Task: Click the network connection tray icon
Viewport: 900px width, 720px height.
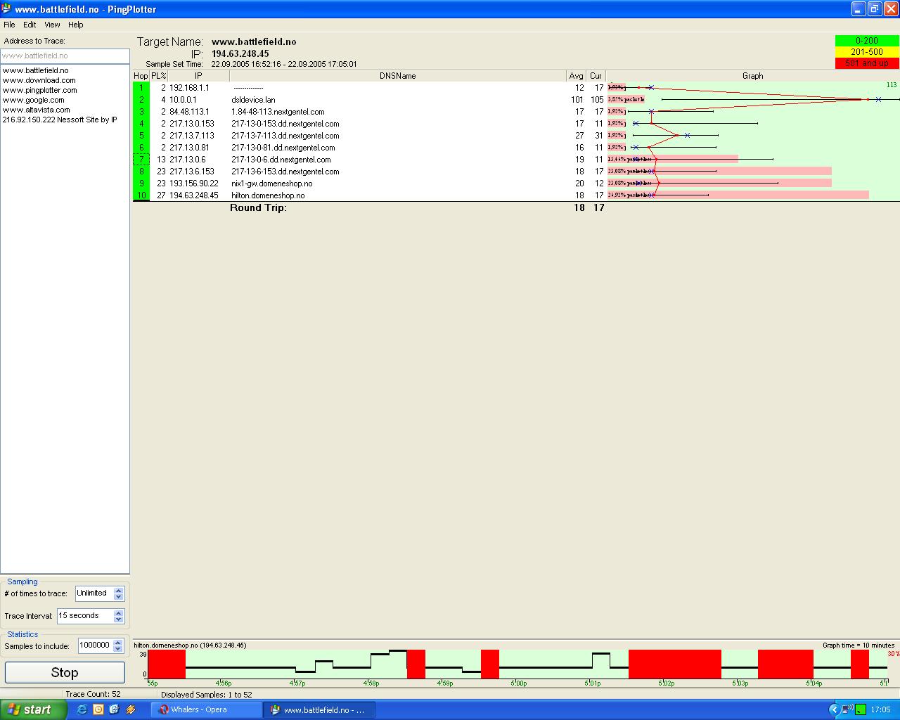Action: click(x=848, y=709)
